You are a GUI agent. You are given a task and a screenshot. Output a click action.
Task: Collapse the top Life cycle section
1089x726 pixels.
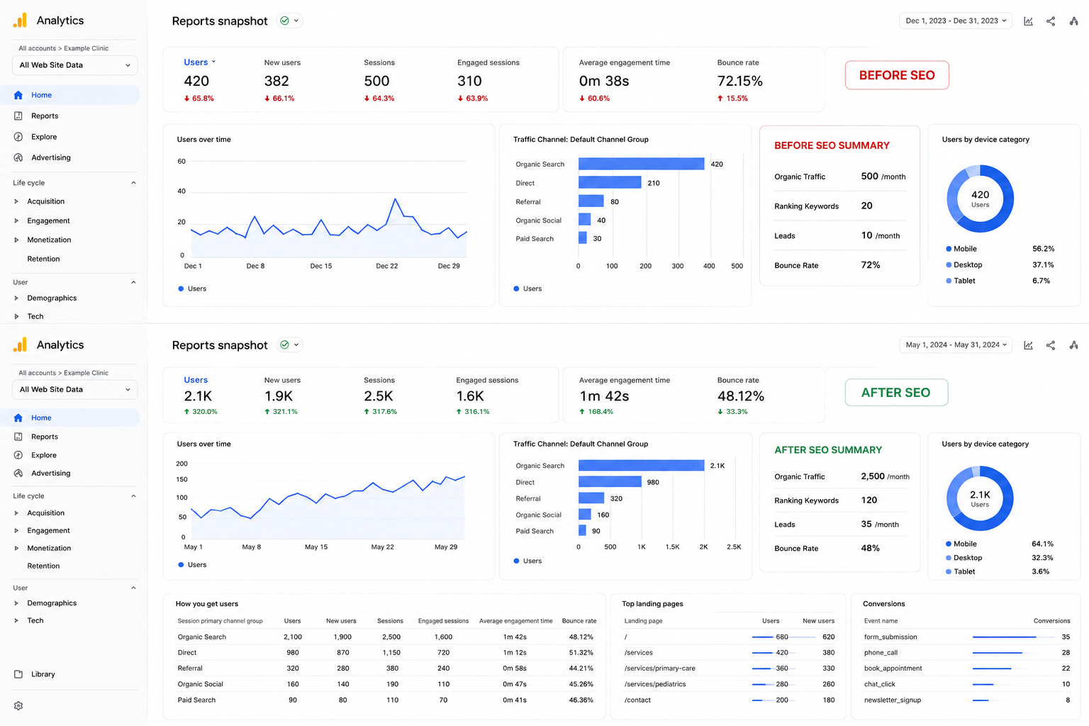point(133,183)
